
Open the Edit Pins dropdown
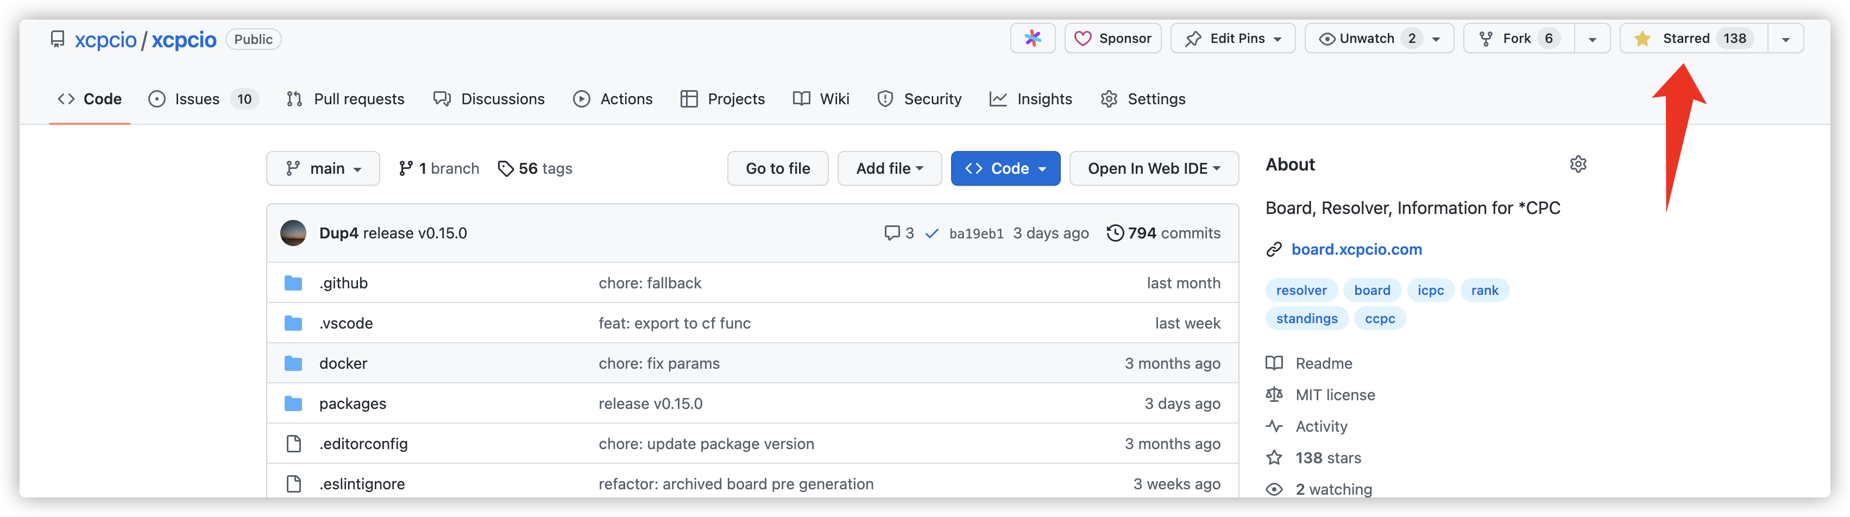point(1232,39)
